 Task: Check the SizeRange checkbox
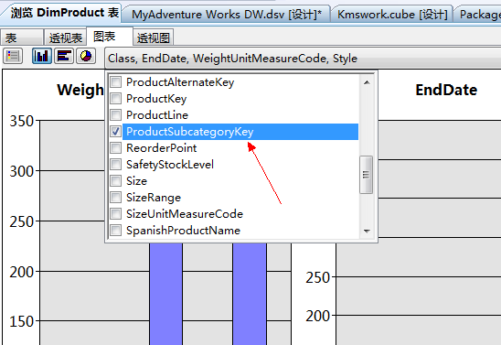pyautogui.click(x=115, y=198)
